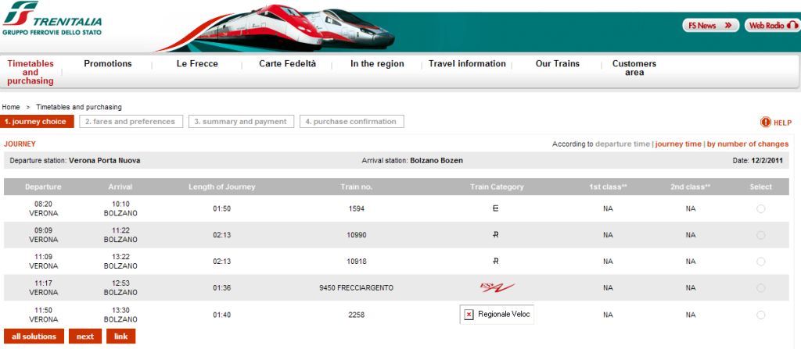This screenshot has height=349, width=801.
Task: Go to the journey choice step tab
Action: point(38,122)
